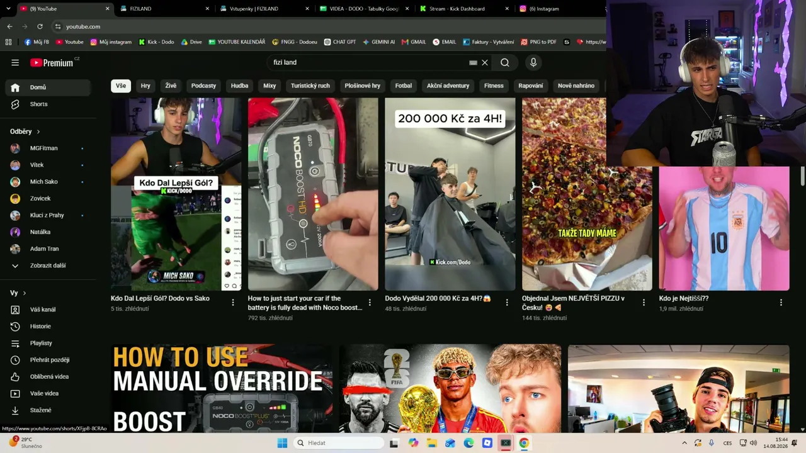Switch to the VIDEA - DODO sheets tab
This screenshot has height=453, width=806.
click(x=365, y=9)
